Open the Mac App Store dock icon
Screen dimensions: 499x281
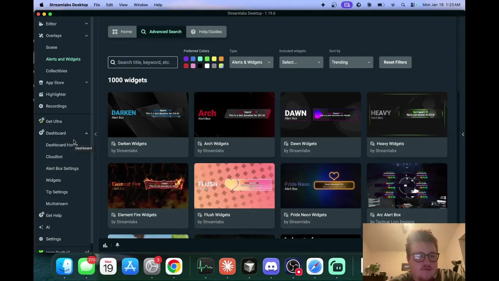click(130, 267)
